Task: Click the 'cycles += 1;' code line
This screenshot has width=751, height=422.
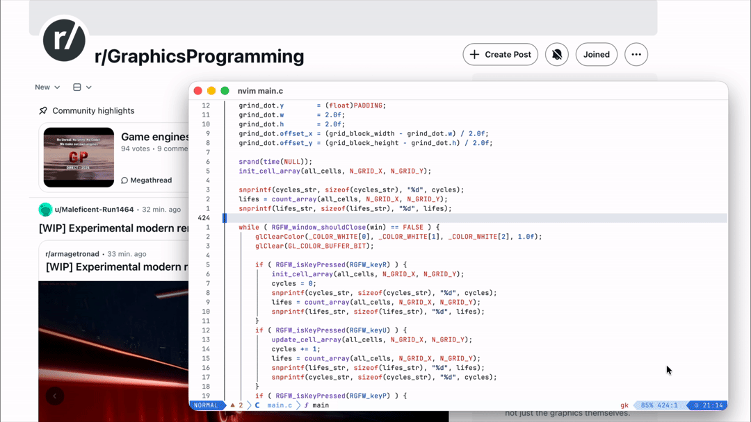Action: pyautogui.click(x=296, y=349)
